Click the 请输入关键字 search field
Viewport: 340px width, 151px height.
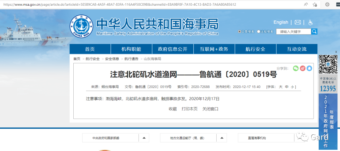pyautogui.click(x=294, y=32)
